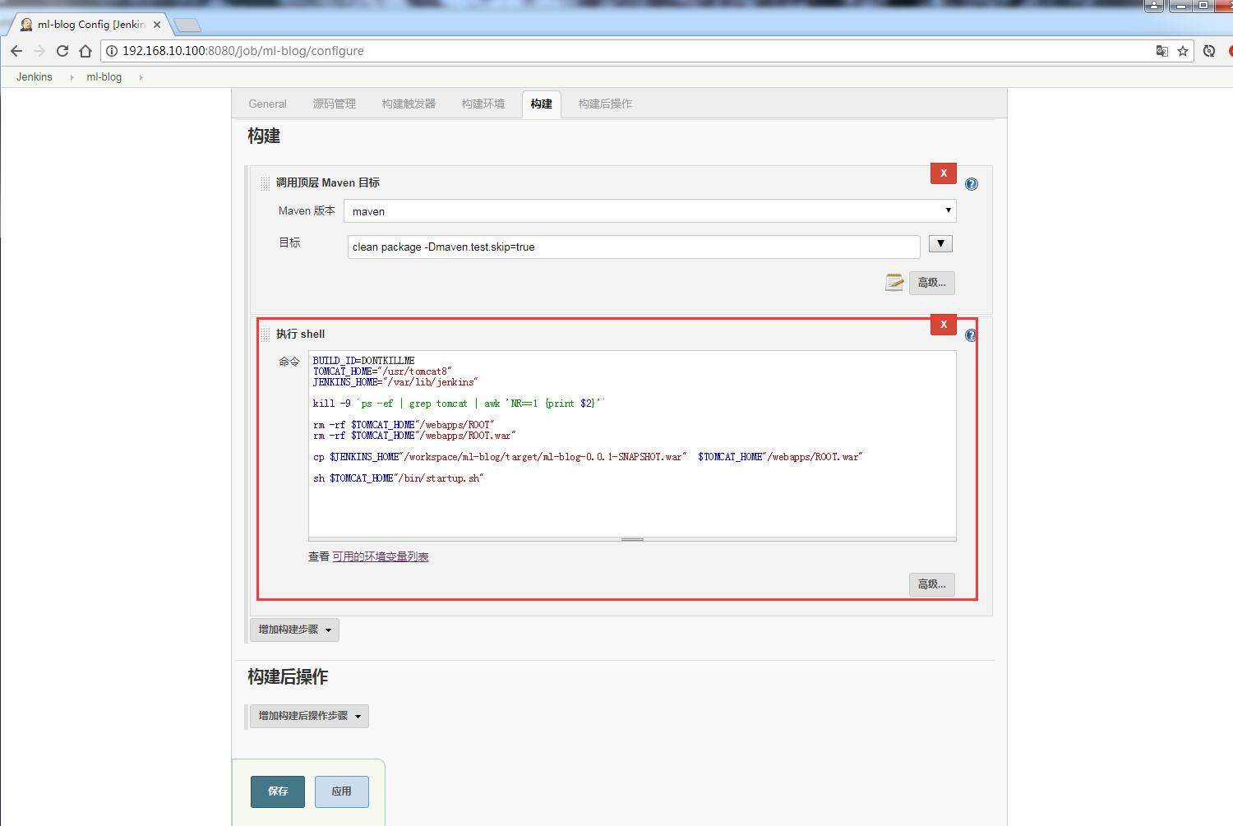Click the browser forward arrow
Screen dimensions: 1233x826
click(x=39, y=51)
